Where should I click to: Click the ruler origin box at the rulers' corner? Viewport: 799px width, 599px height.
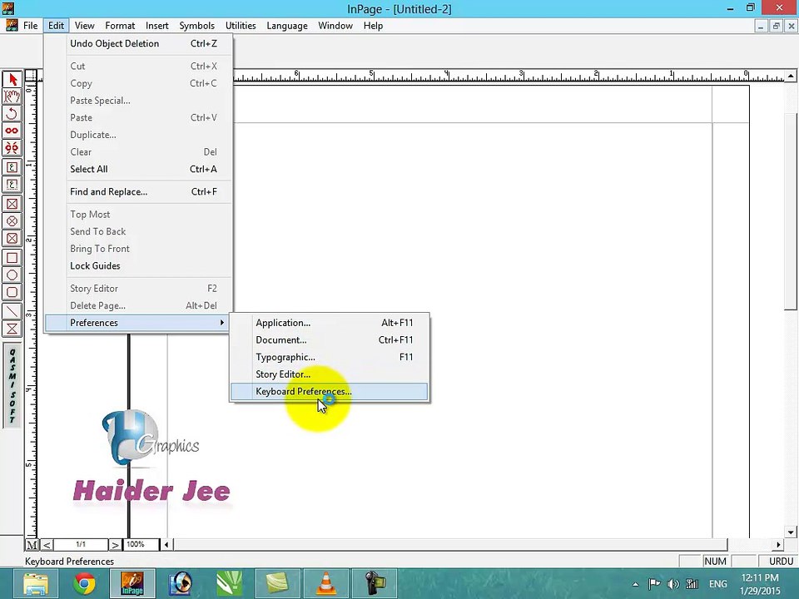click(x=31, y=76)
